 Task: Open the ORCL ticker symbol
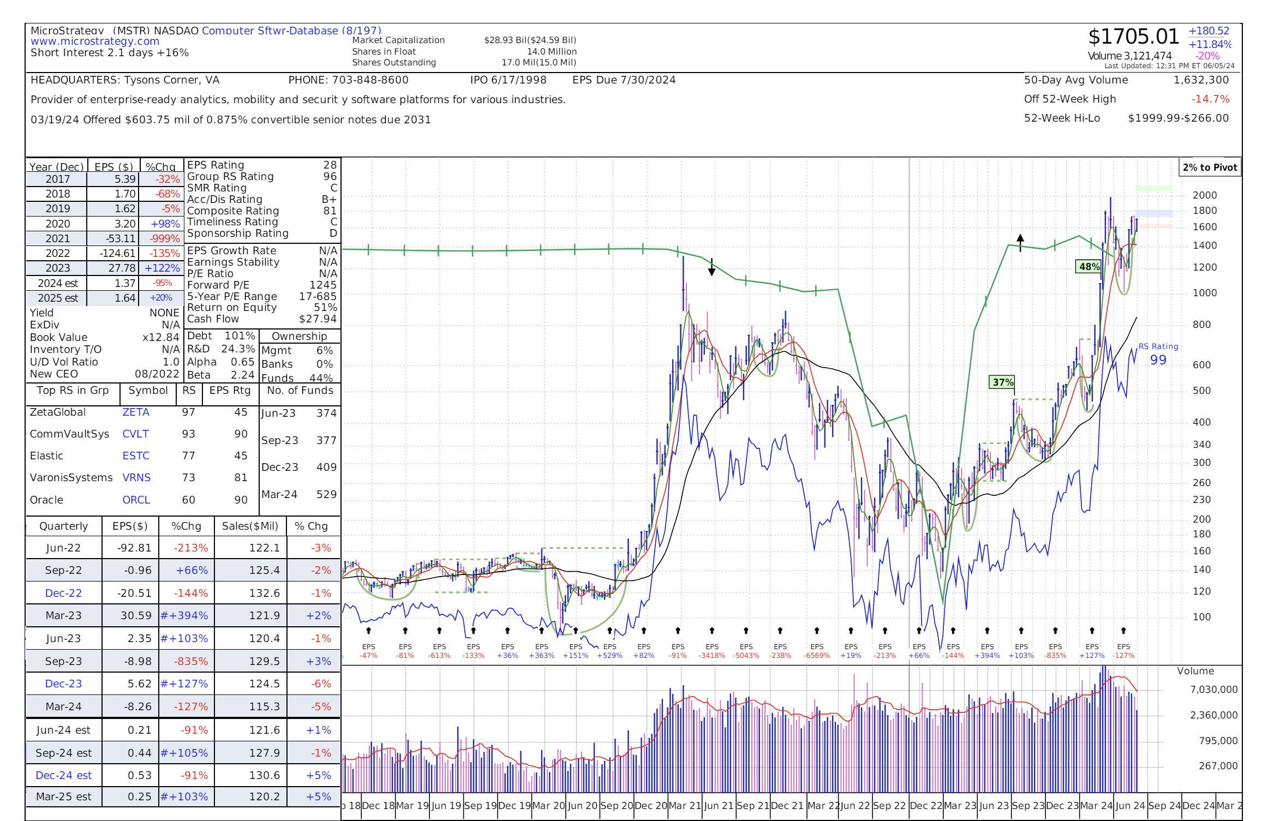[x=136, y=500]
